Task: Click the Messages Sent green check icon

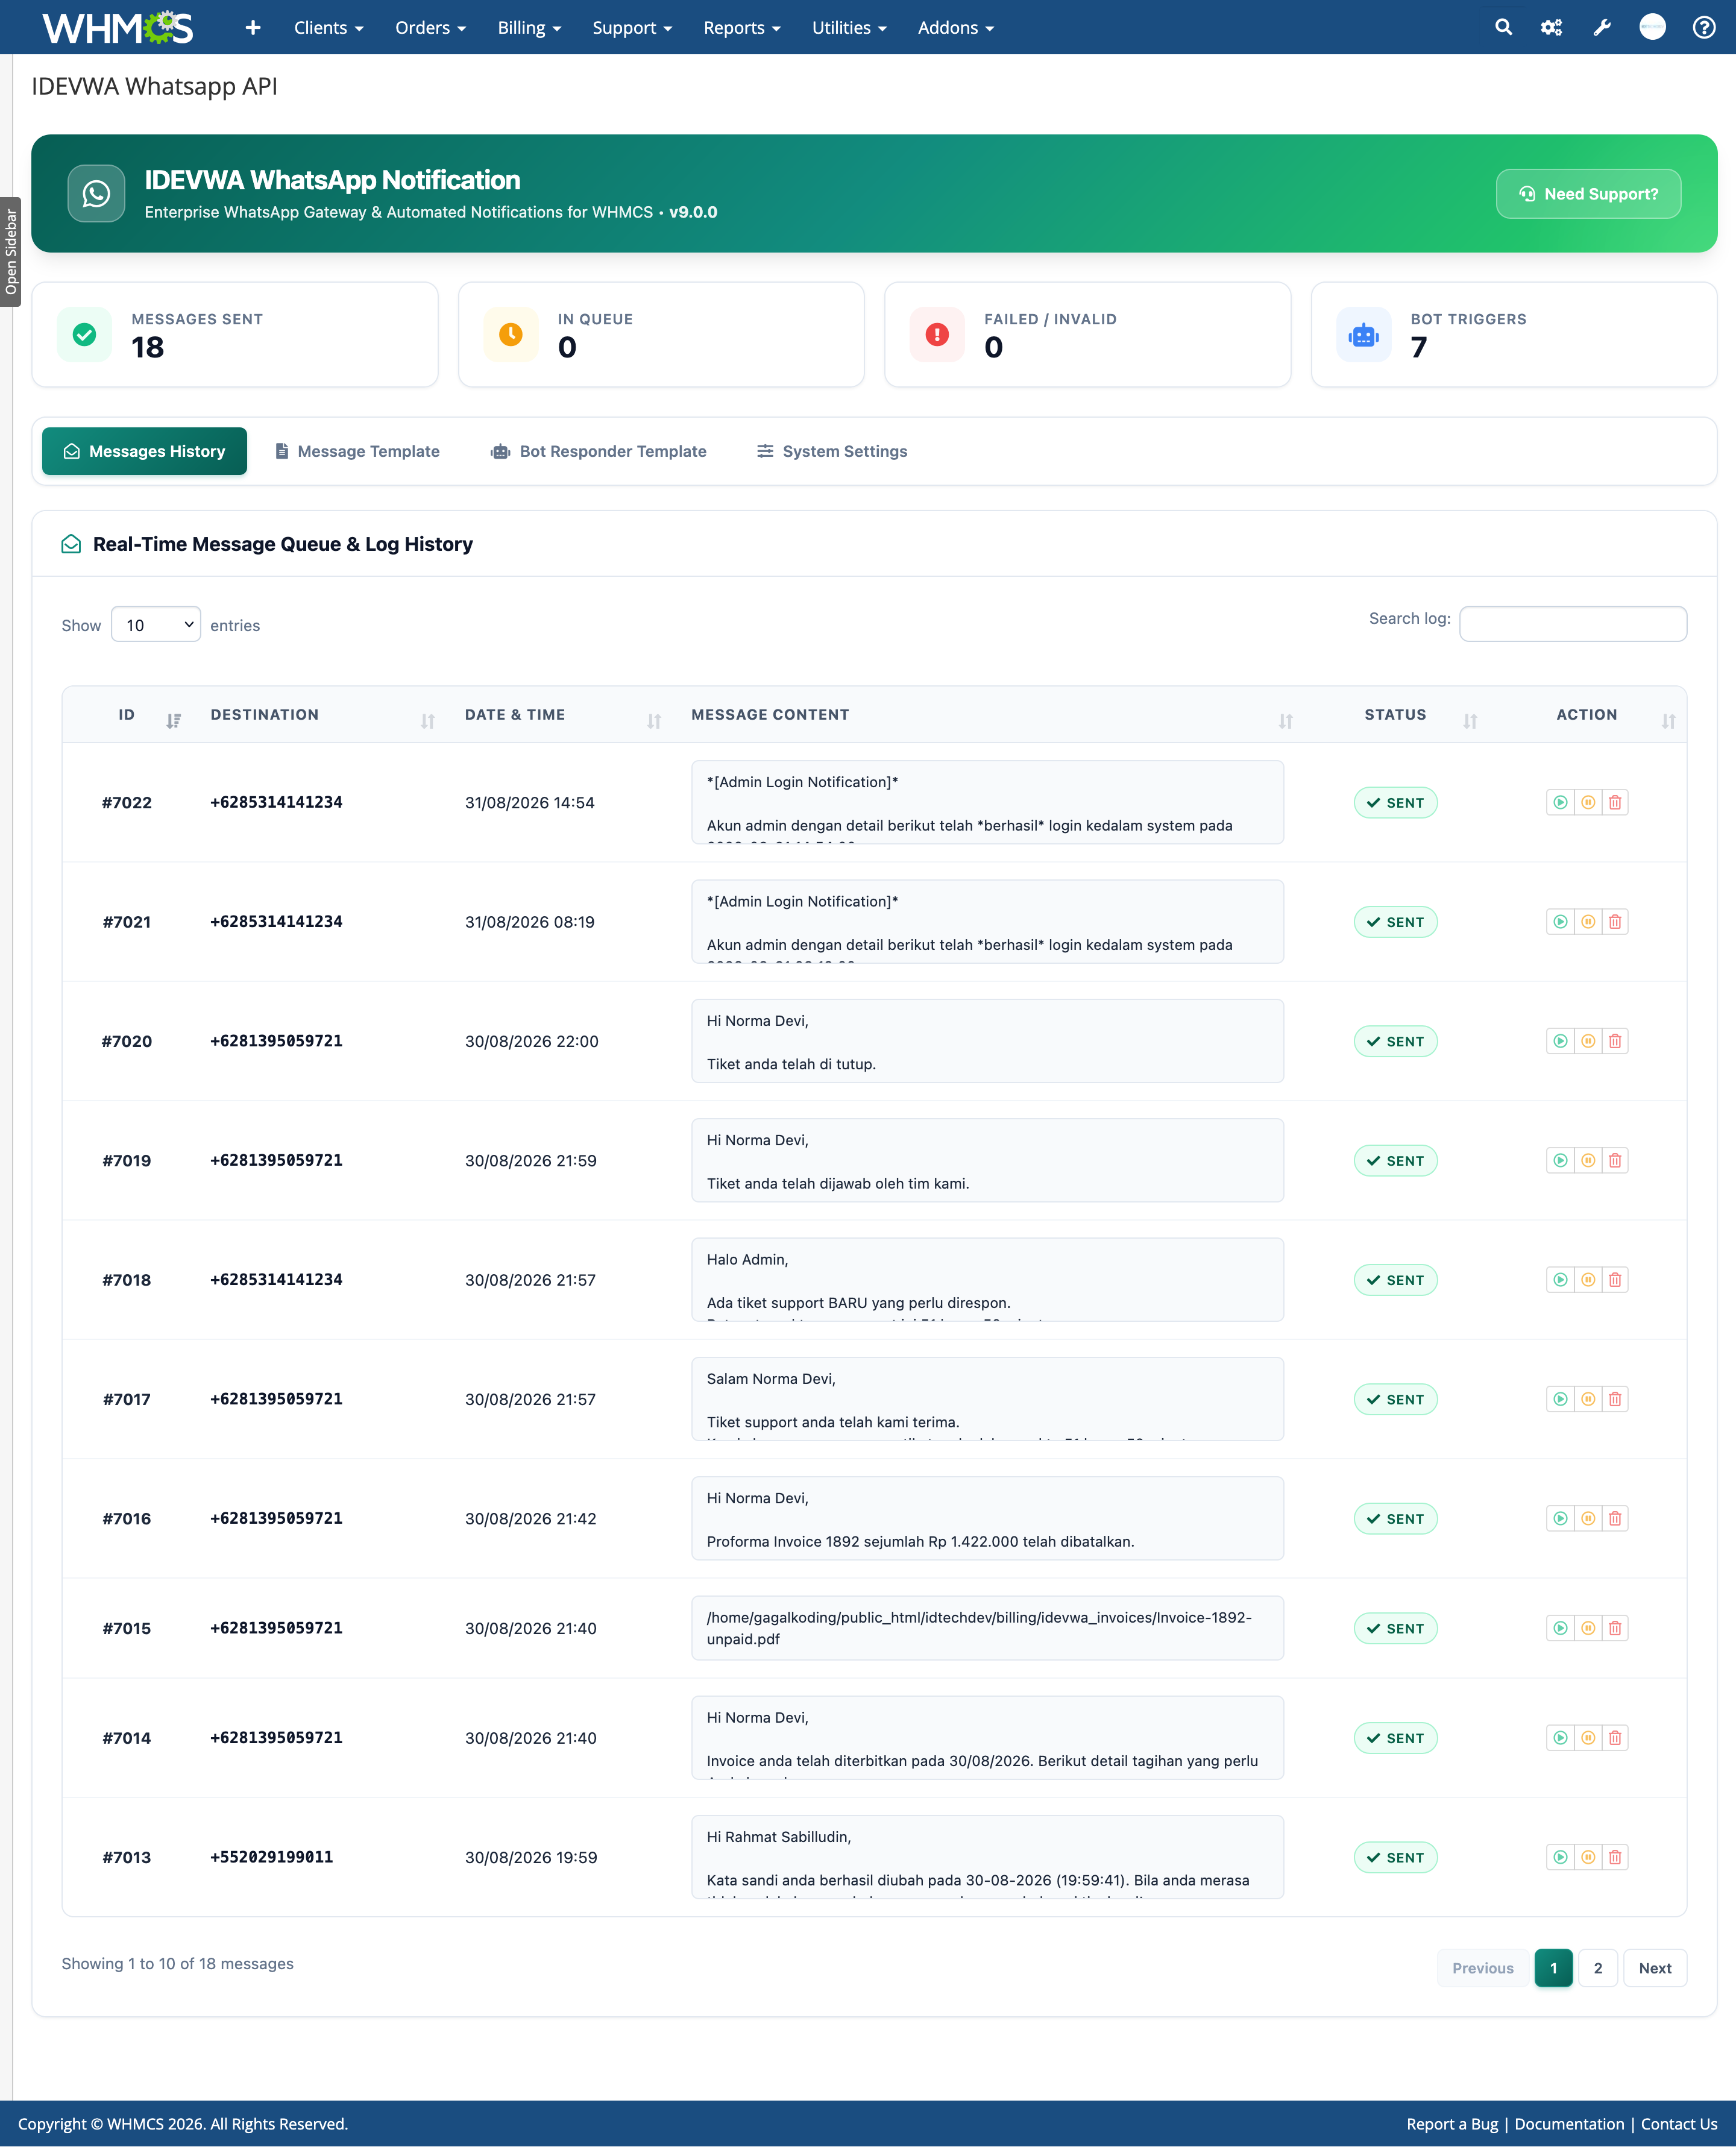Action: click(85, 334)
